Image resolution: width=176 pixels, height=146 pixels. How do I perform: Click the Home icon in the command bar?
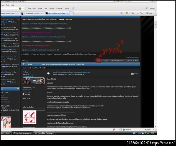pos(121,13)
